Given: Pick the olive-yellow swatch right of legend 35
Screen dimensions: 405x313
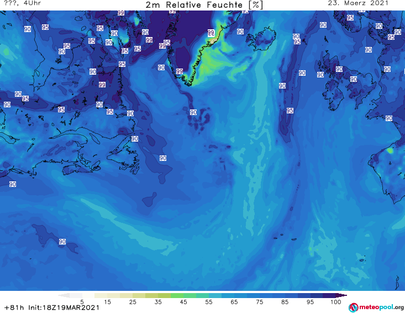Looking at the screenshot, I should coord(164,295).
